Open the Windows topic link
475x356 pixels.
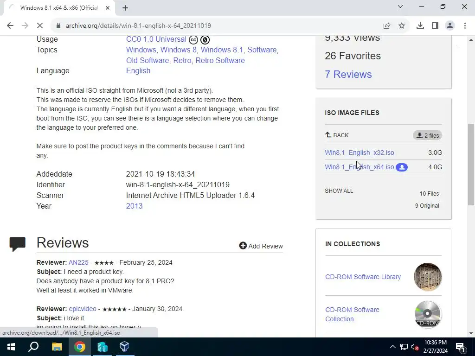click(141, 50)
